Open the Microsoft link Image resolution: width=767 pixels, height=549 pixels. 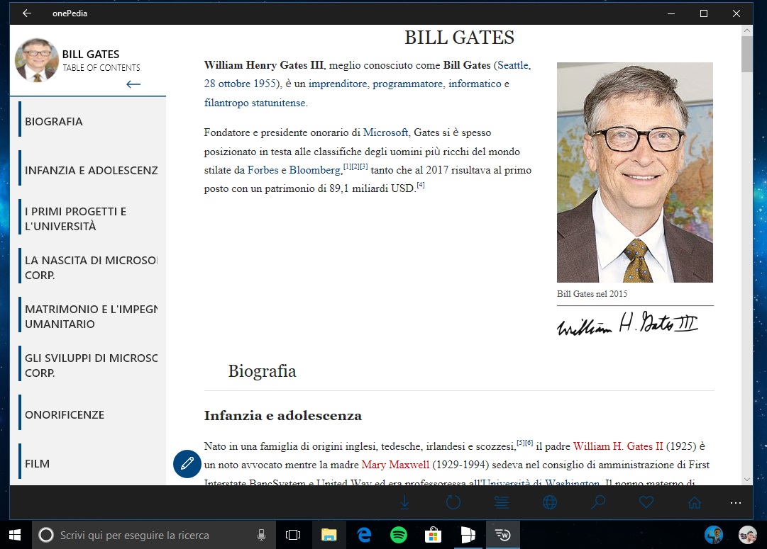point(385,132)
